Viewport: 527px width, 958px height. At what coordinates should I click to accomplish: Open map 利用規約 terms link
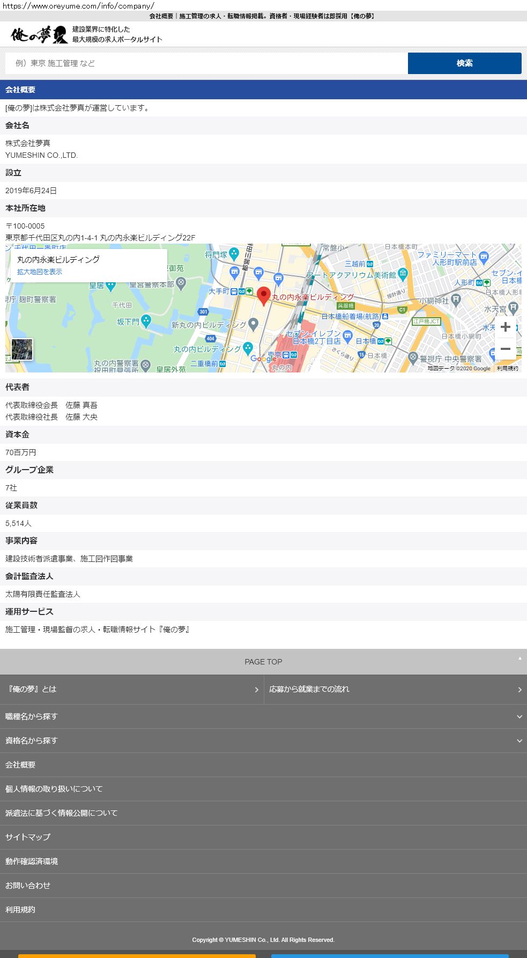tap(507, 369)
